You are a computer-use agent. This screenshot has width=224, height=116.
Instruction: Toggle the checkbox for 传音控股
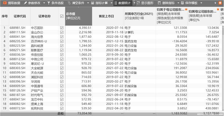pos(62,55)
